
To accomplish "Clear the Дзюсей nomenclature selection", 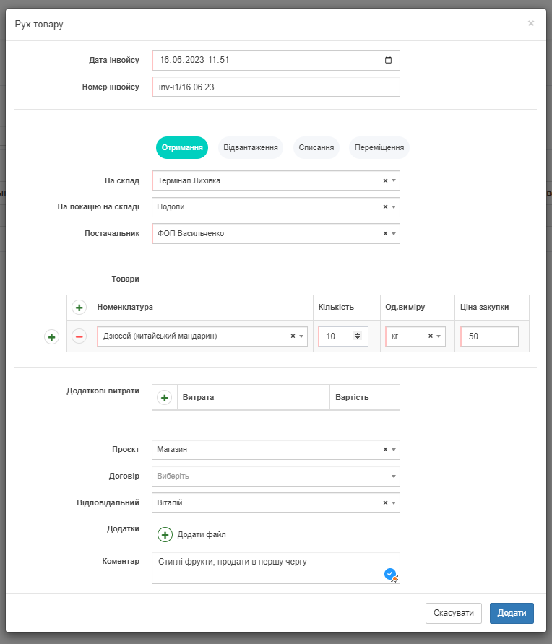I will (x=293, y=336).
